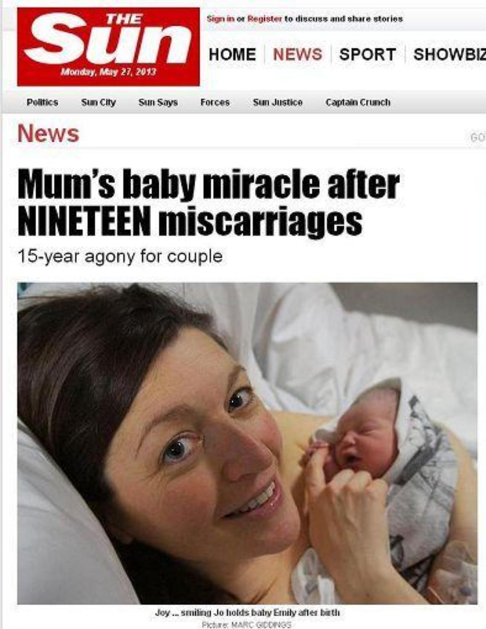This screenshot has width=486, height=629.
Task: Click The Sun logo
Action: click(x=108, y=46)
